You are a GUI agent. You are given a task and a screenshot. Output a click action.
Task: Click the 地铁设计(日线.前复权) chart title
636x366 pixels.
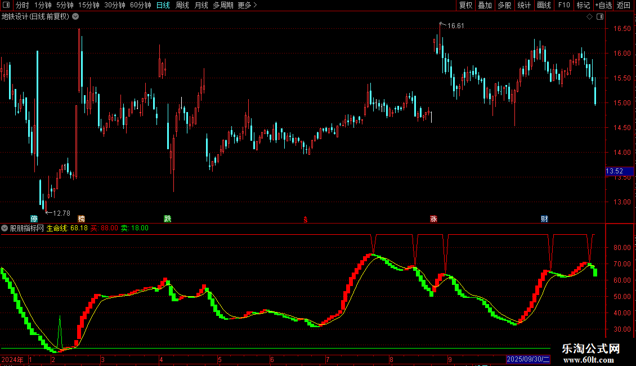coord(35,17)
